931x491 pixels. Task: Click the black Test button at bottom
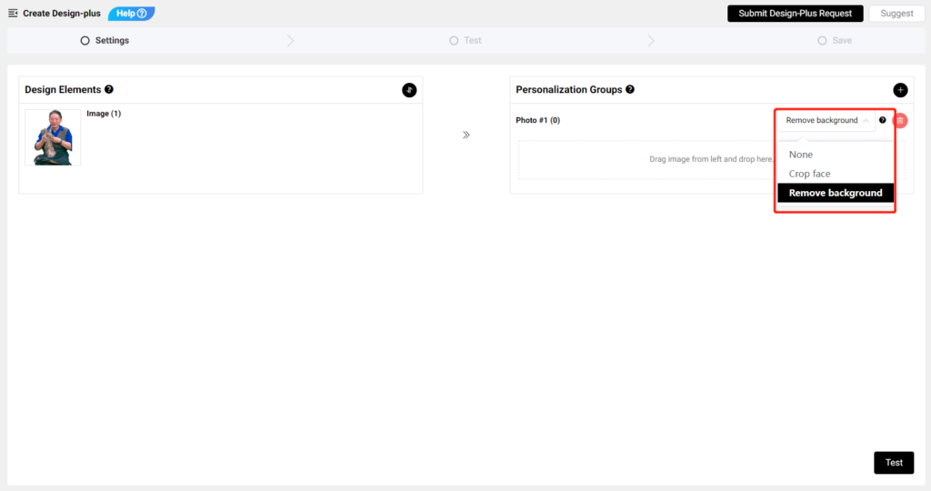(894, 463)
